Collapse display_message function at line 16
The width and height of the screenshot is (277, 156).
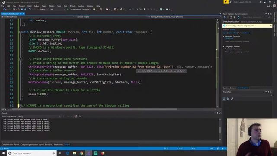click(x=20, y=32)
